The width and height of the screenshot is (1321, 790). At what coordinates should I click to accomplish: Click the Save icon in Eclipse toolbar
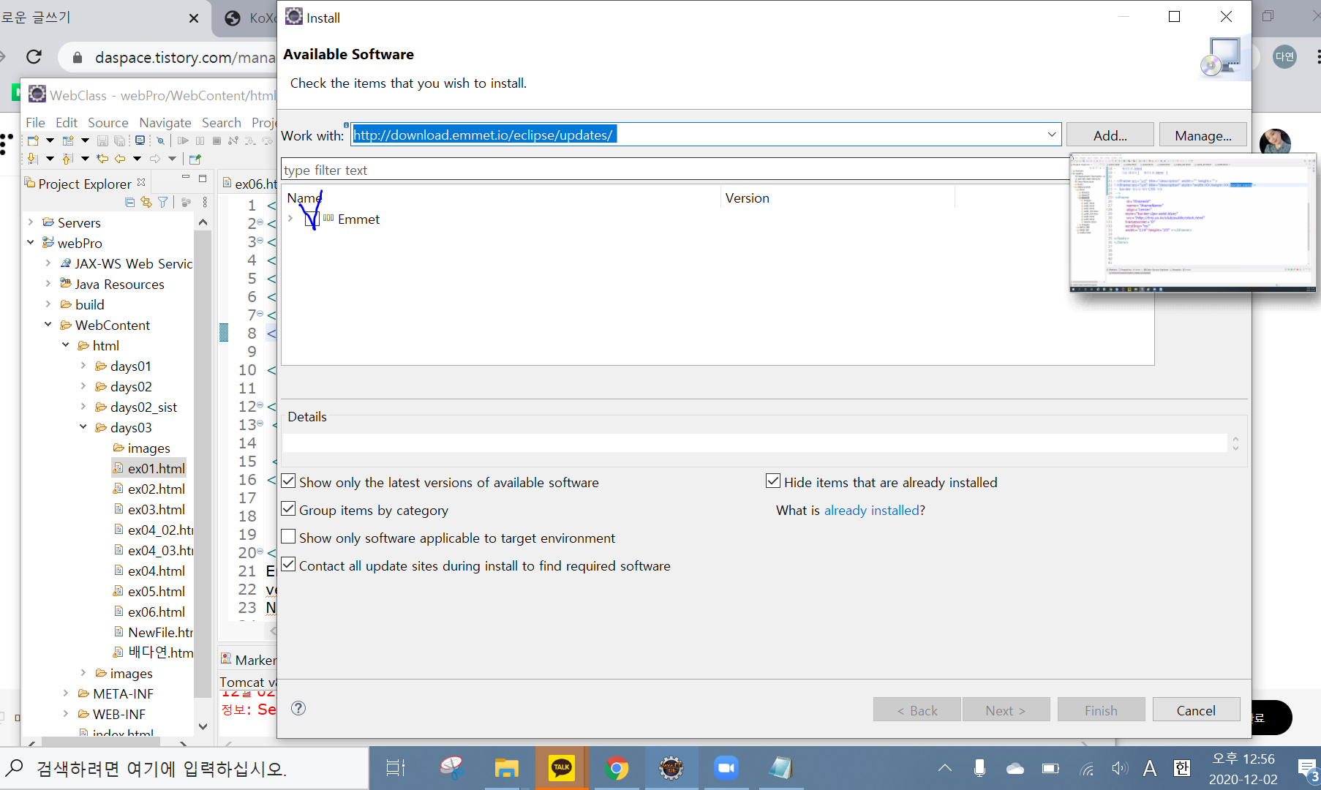(x=102, y=140)
